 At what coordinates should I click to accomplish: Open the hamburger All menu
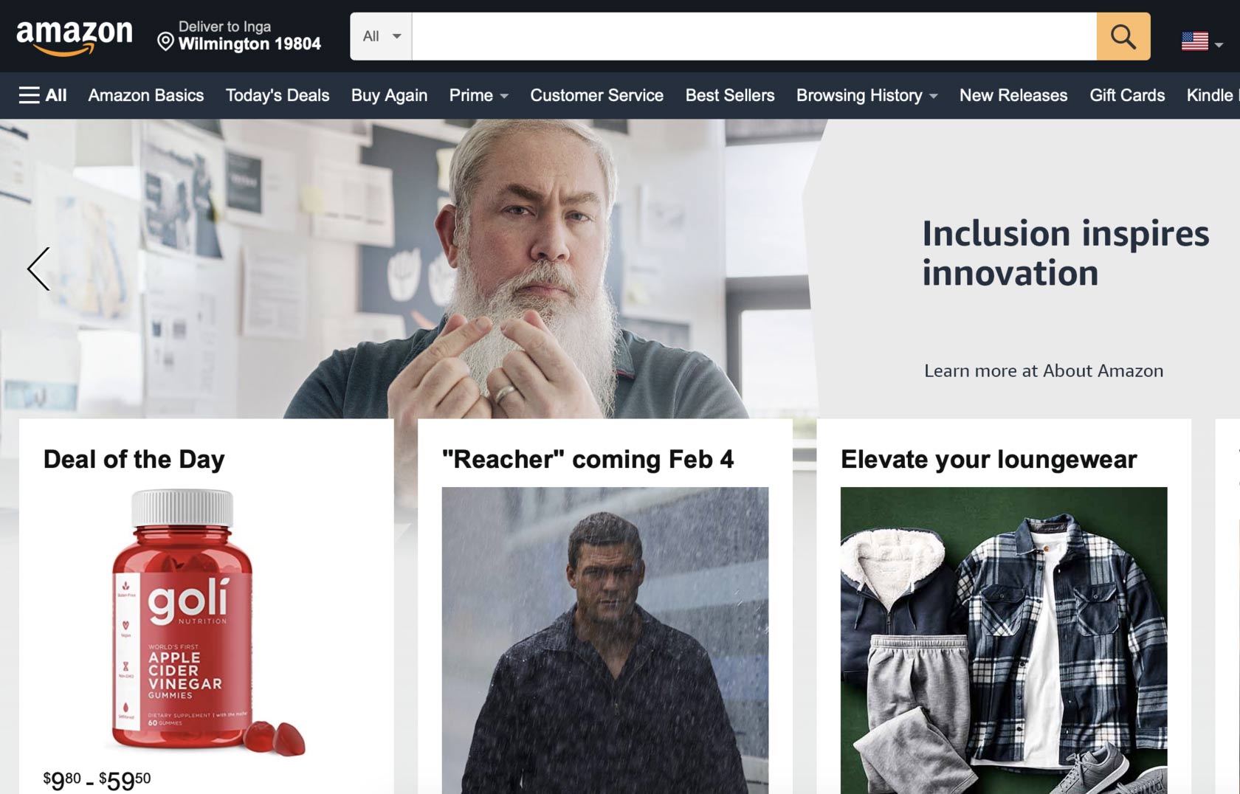pos(43,95)
